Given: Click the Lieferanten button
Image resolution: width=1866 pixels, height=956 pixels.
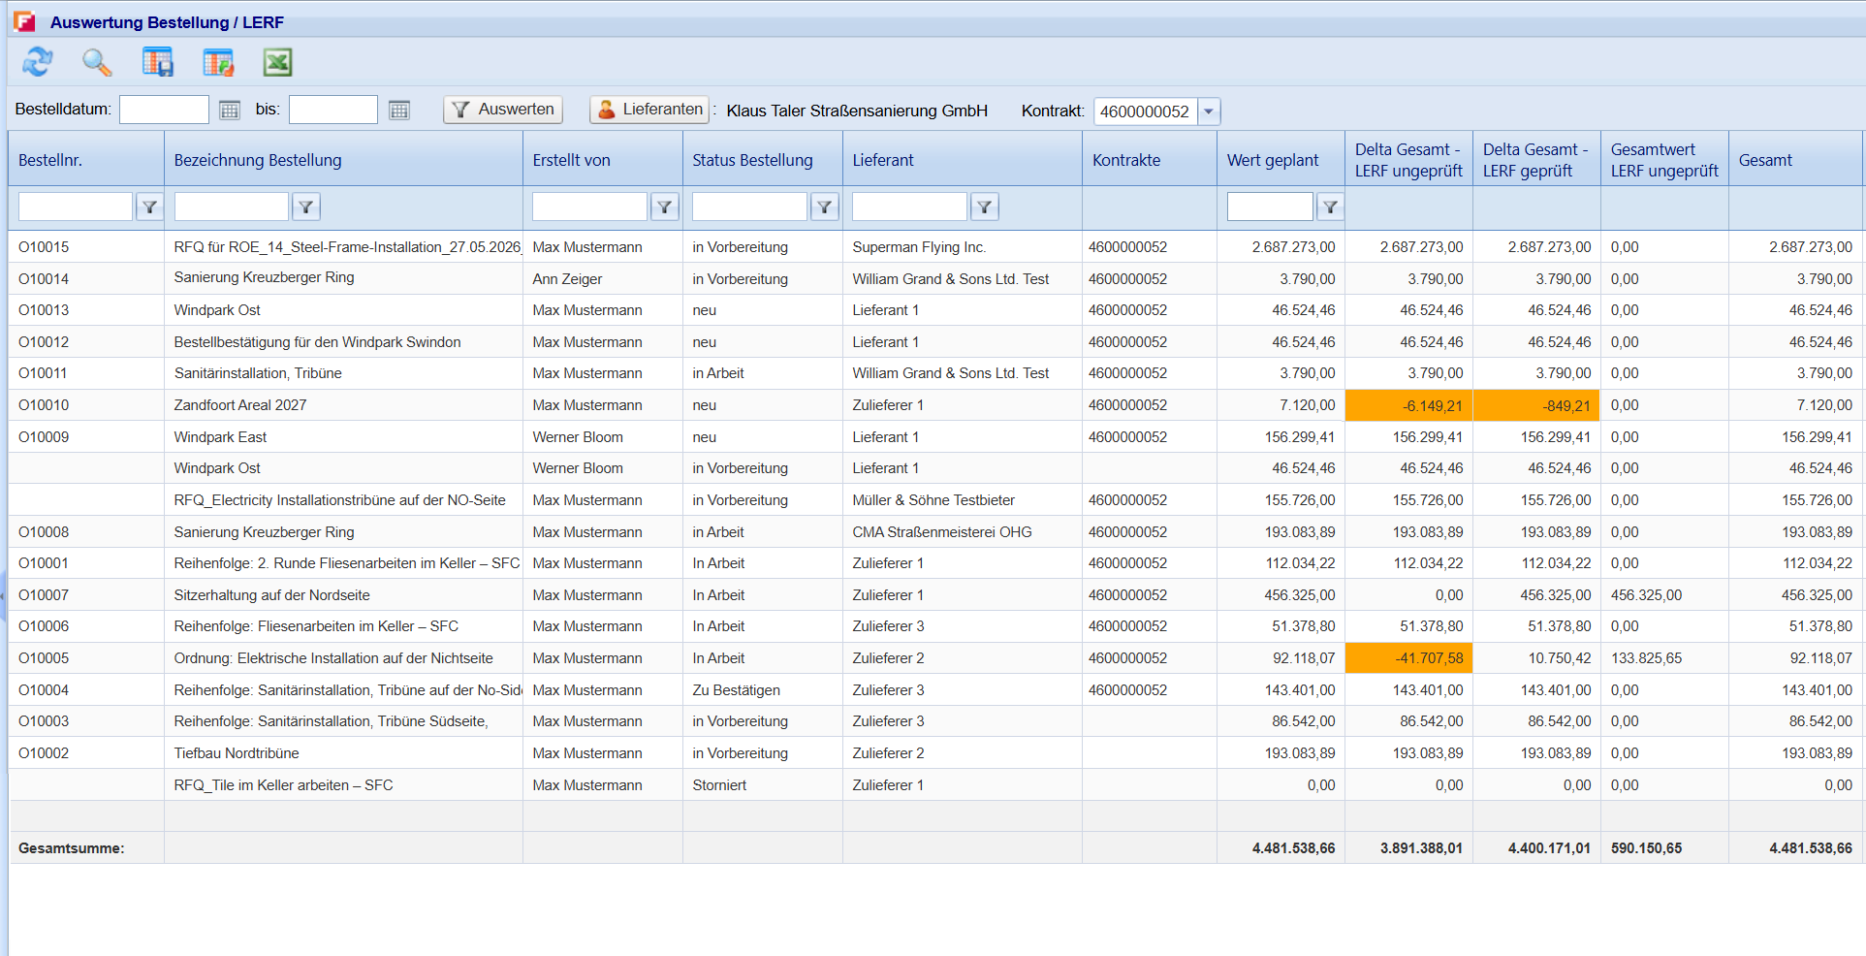Looking at the screenshot, I should tap(649, 110).
